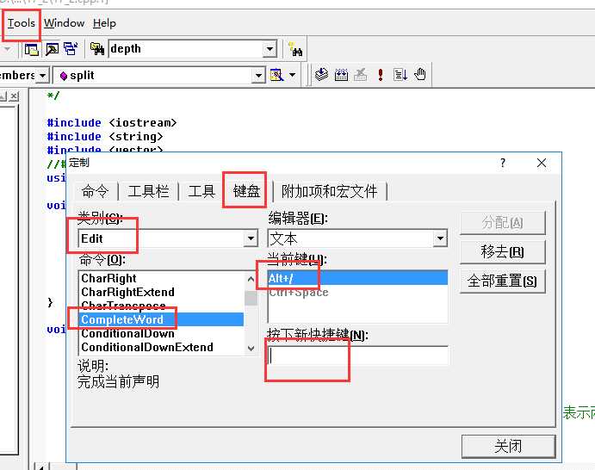The width and height of the screenshot is (595, 470).
Task: Click the hand breakpoint icon
Action: pos(420,74)
